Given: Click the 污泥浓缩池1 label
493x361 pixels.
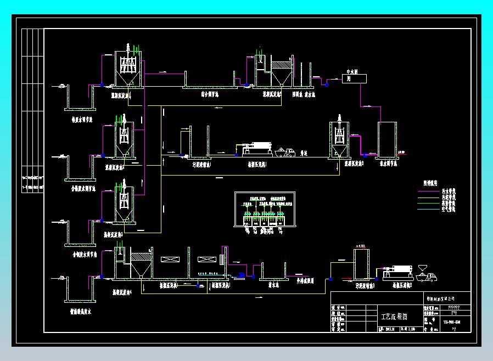Looking at the screenshot, I should [x=202, y=165].
